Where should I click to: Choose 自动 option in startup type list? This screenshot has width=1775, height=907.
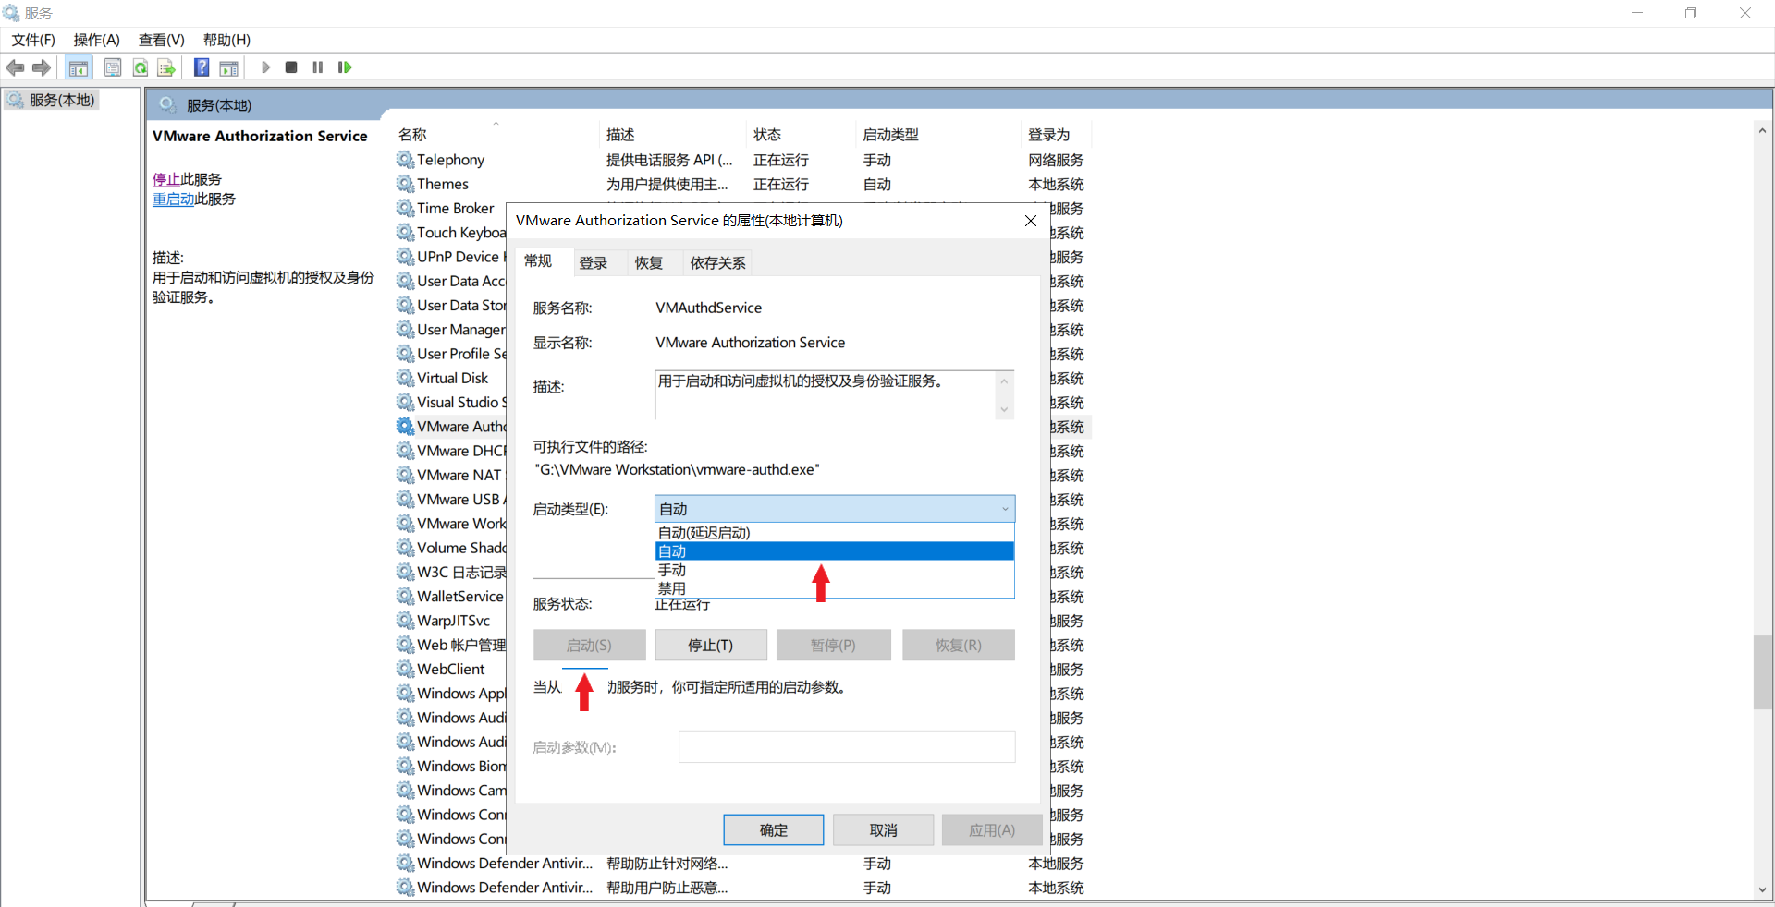[x=835, y=551]
